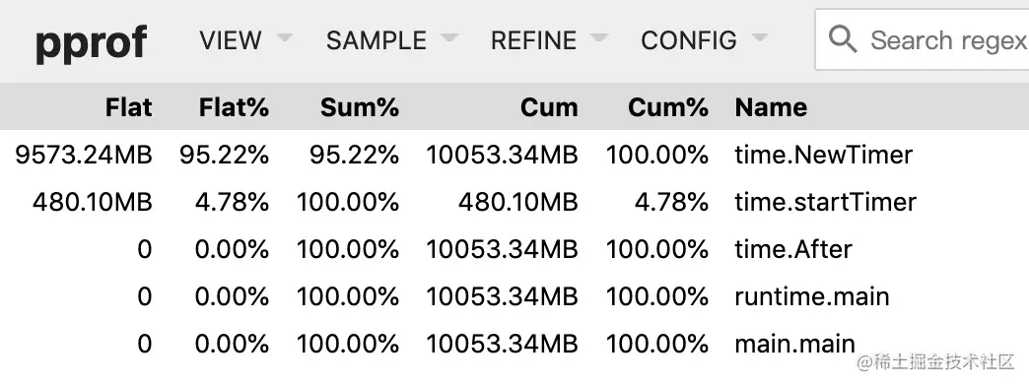The height and width of the screenshot is (386, 1029).
Task: Sort table by Flat% column header
Action: click(234, 106)
